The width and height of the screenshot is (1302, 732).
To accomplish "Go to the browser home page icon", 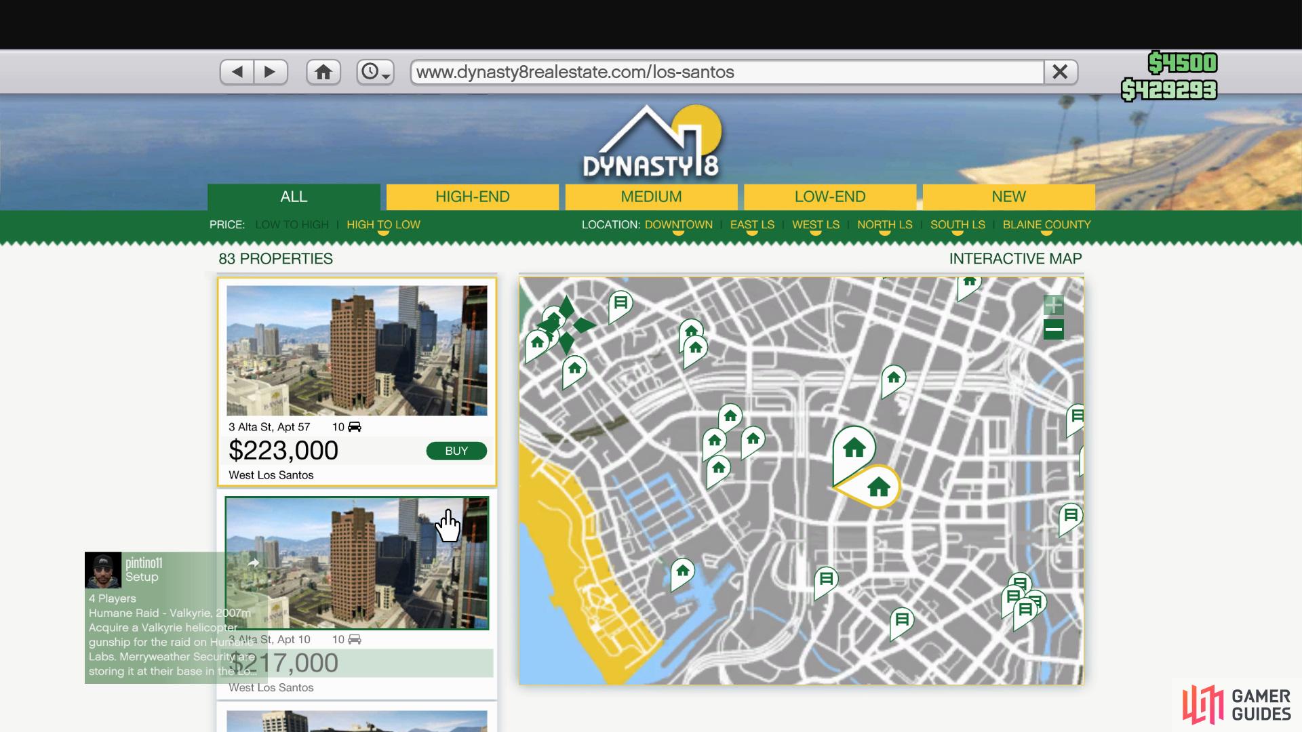I will click(323, 72).
